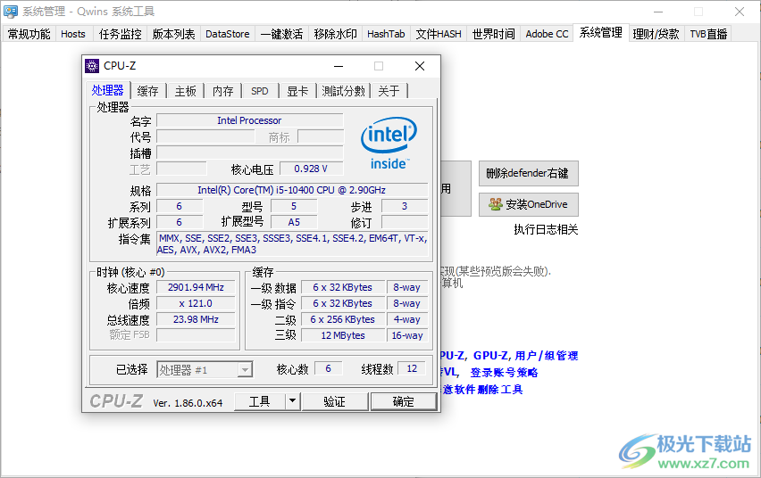Open the Adobe CC tab
This screenshot has height=478, width=761.
[547, 34]
